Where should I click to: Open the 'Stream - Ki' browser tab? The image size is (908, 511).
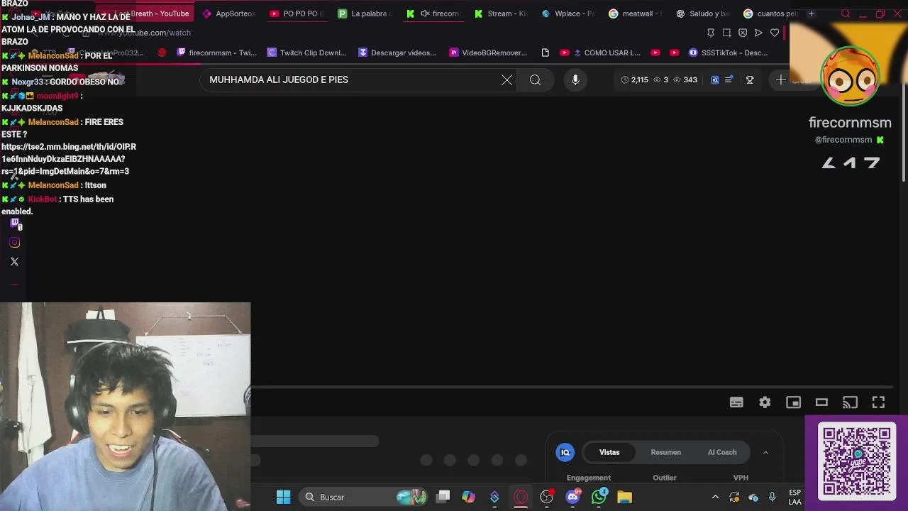[x=501, y=13]
